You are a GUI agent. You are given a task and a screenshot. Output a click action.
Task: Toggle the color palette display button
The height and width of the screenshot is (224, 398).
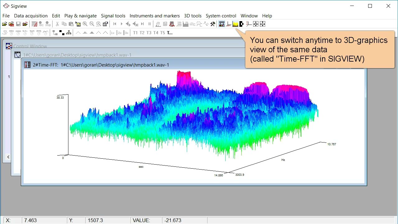(x=222, y=24)
